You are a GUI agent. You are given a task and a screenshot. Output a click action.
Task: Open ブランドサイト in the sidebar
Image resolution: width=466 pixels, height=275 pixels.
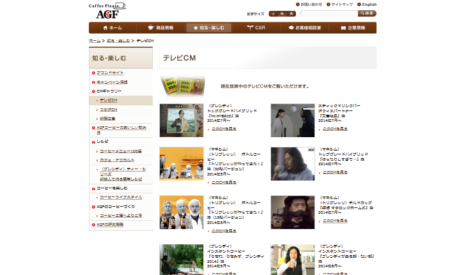(110, 73)
